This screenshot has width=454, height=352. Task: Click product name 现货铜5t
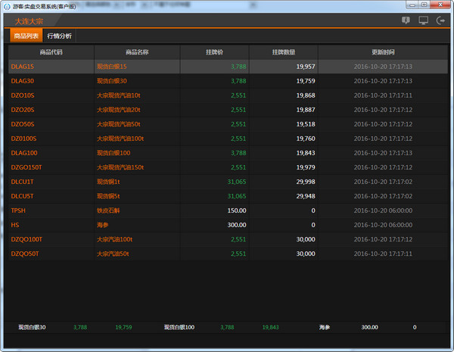coord(108,196)
